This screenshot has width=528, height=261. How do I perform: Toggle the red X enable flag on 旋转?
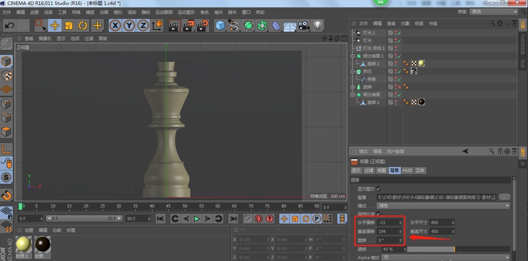click(x=399, y=87)
